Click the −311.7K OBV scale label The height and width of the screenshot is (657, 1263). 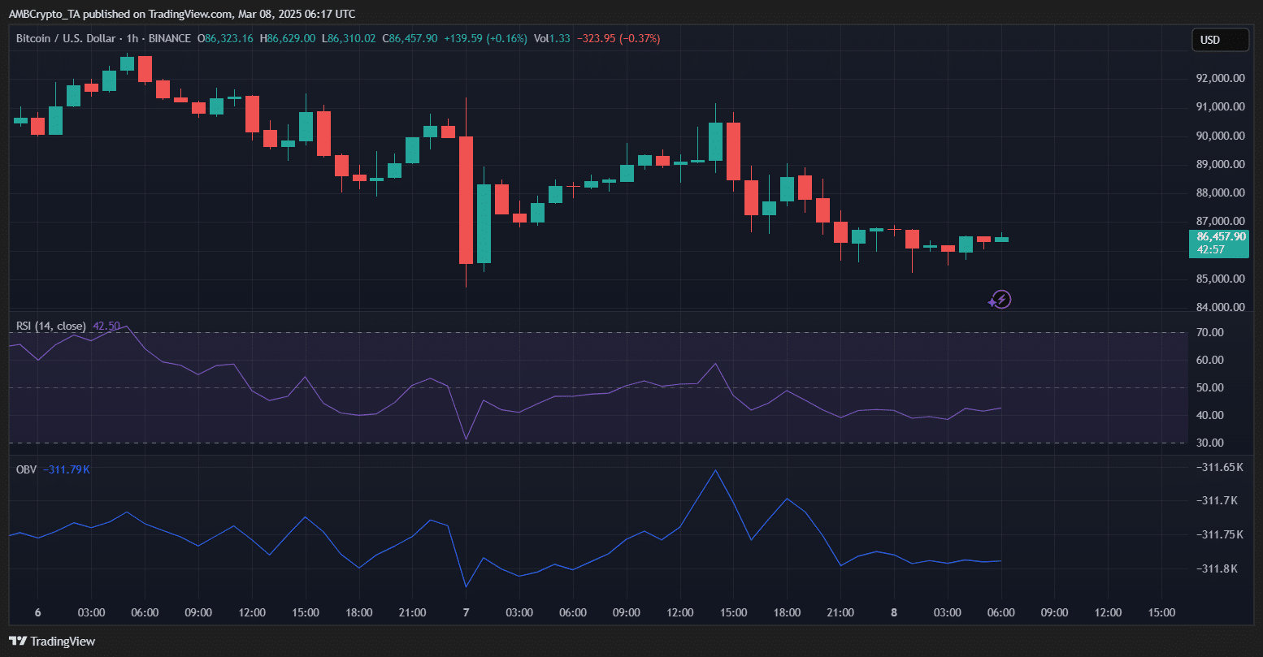[1217, 501]
